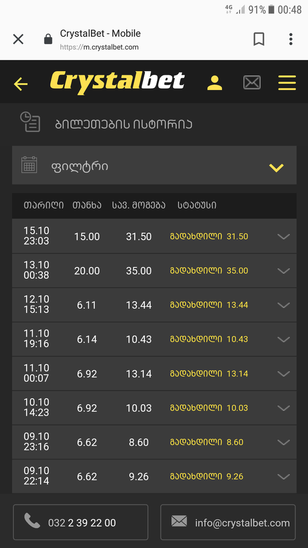Click the ticket history clock icon

click(30, 121)
